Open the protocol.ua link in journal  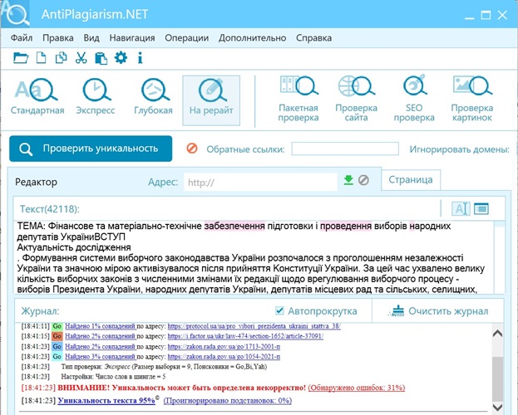click(x=254, y=326)
